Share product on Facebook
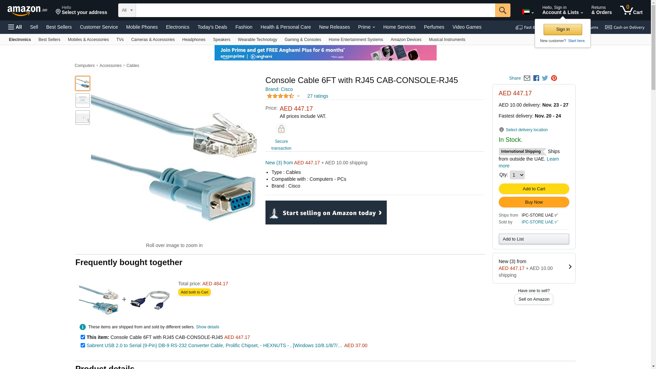Viewport: 656px width, 369px height. [536, 78]
